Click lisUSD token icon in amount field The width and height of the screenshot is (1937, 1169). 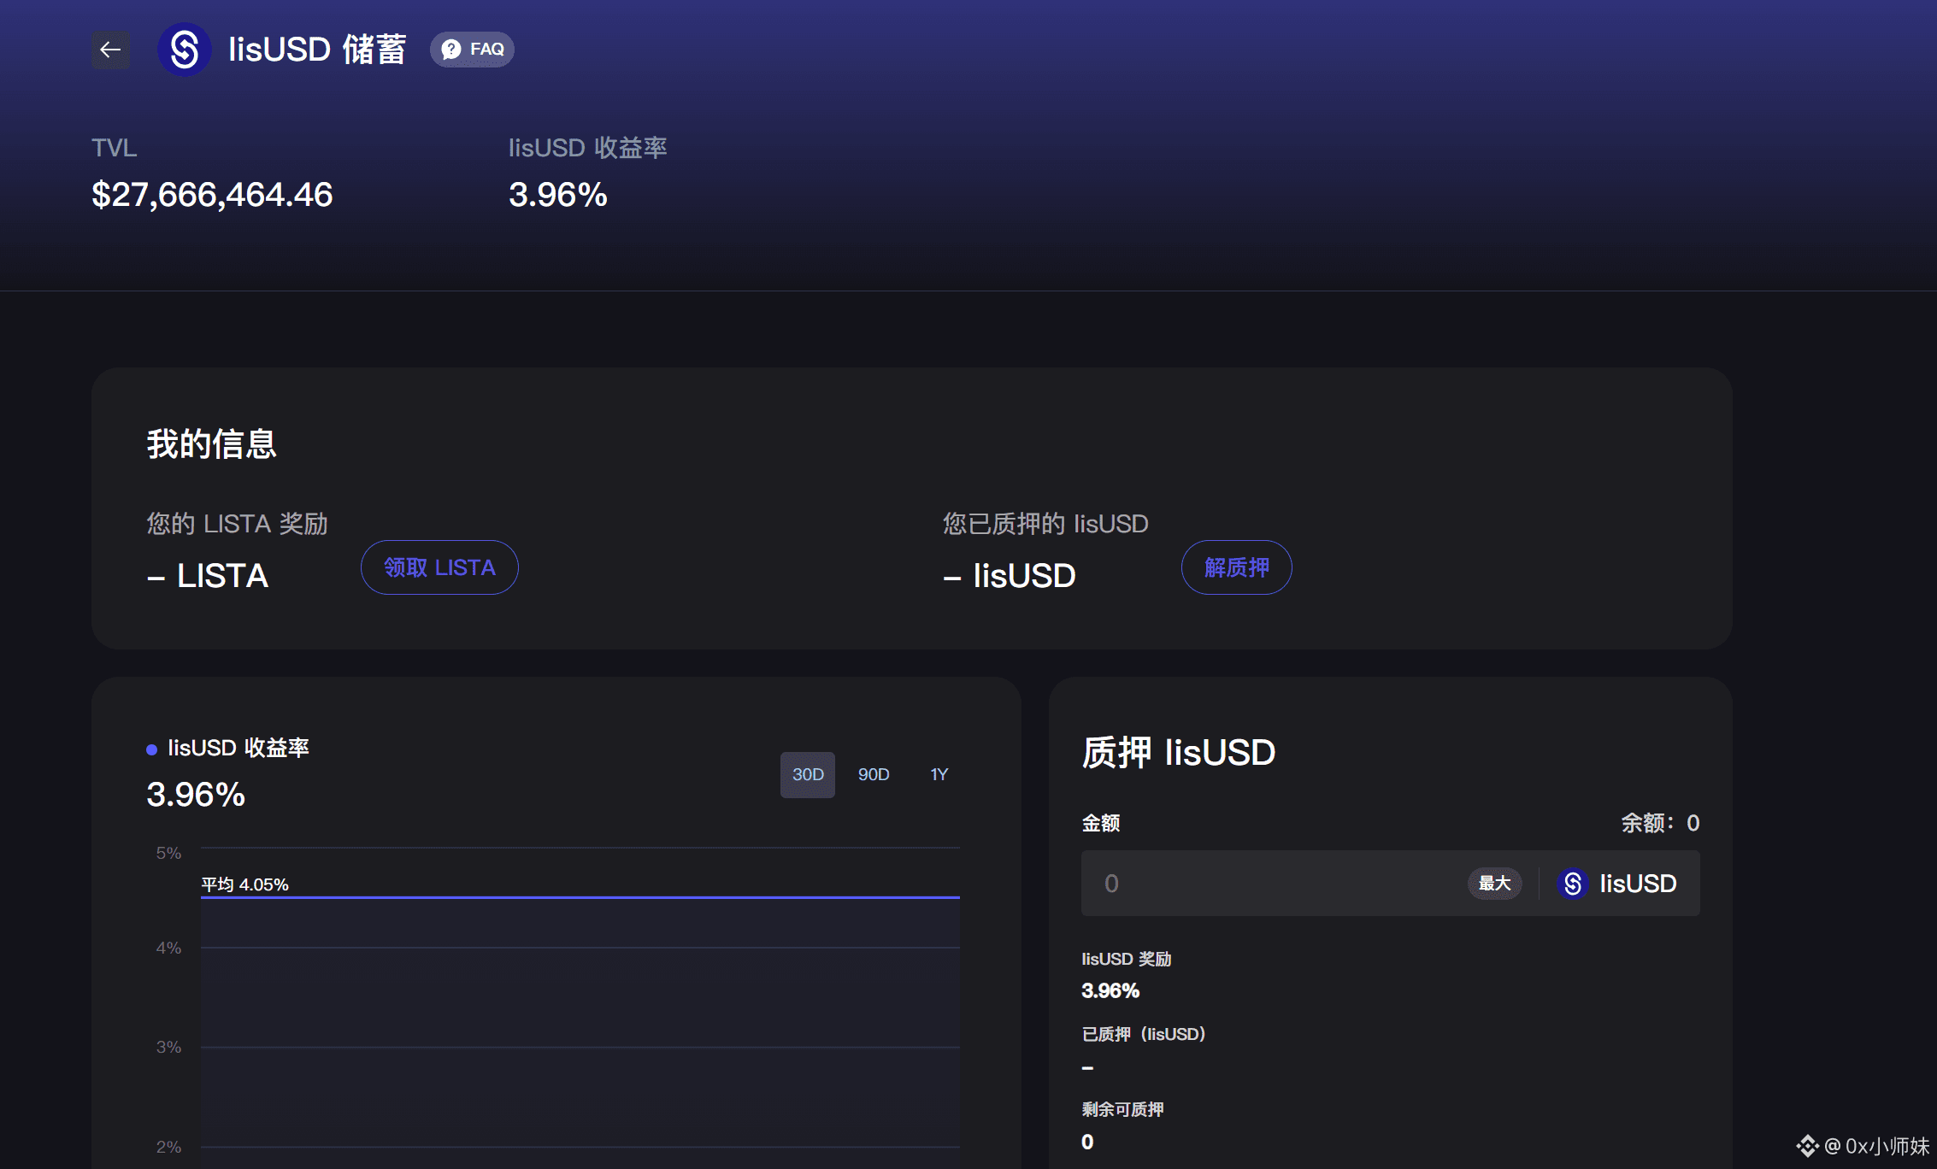[x=1572, y=884]
